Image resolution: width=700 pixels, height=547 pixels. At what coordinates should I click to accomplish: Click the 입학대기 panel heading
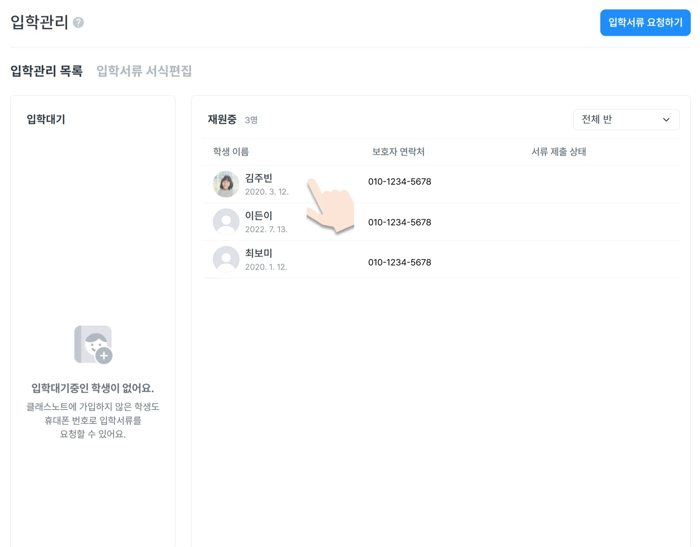click(x=46, y=119)
